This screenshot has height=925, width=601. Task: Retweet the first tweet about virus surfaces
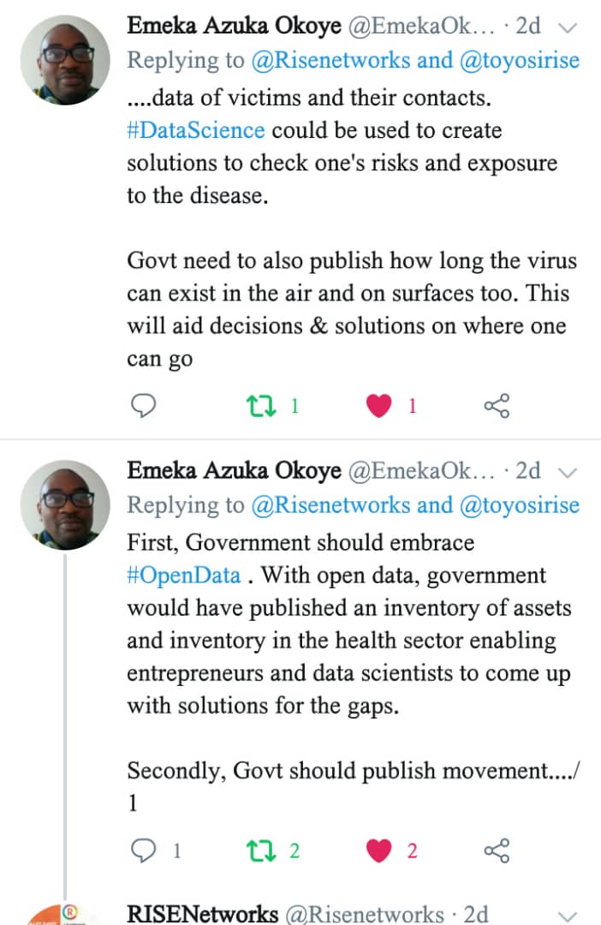click(x=258, y=405)
